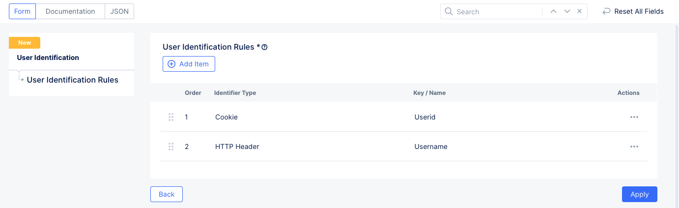Screen dimensions: 679x208
Task: Grab the drag handle of HTTP Header row
Action: 171,147
